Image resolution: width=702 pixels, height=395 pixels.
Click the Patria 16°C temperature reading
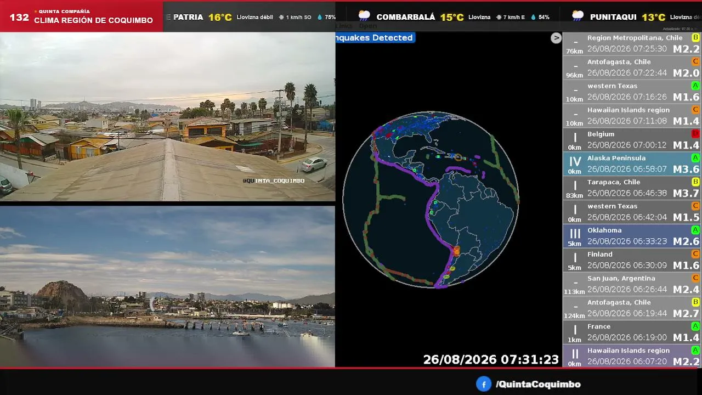click(x=220, y=17)
